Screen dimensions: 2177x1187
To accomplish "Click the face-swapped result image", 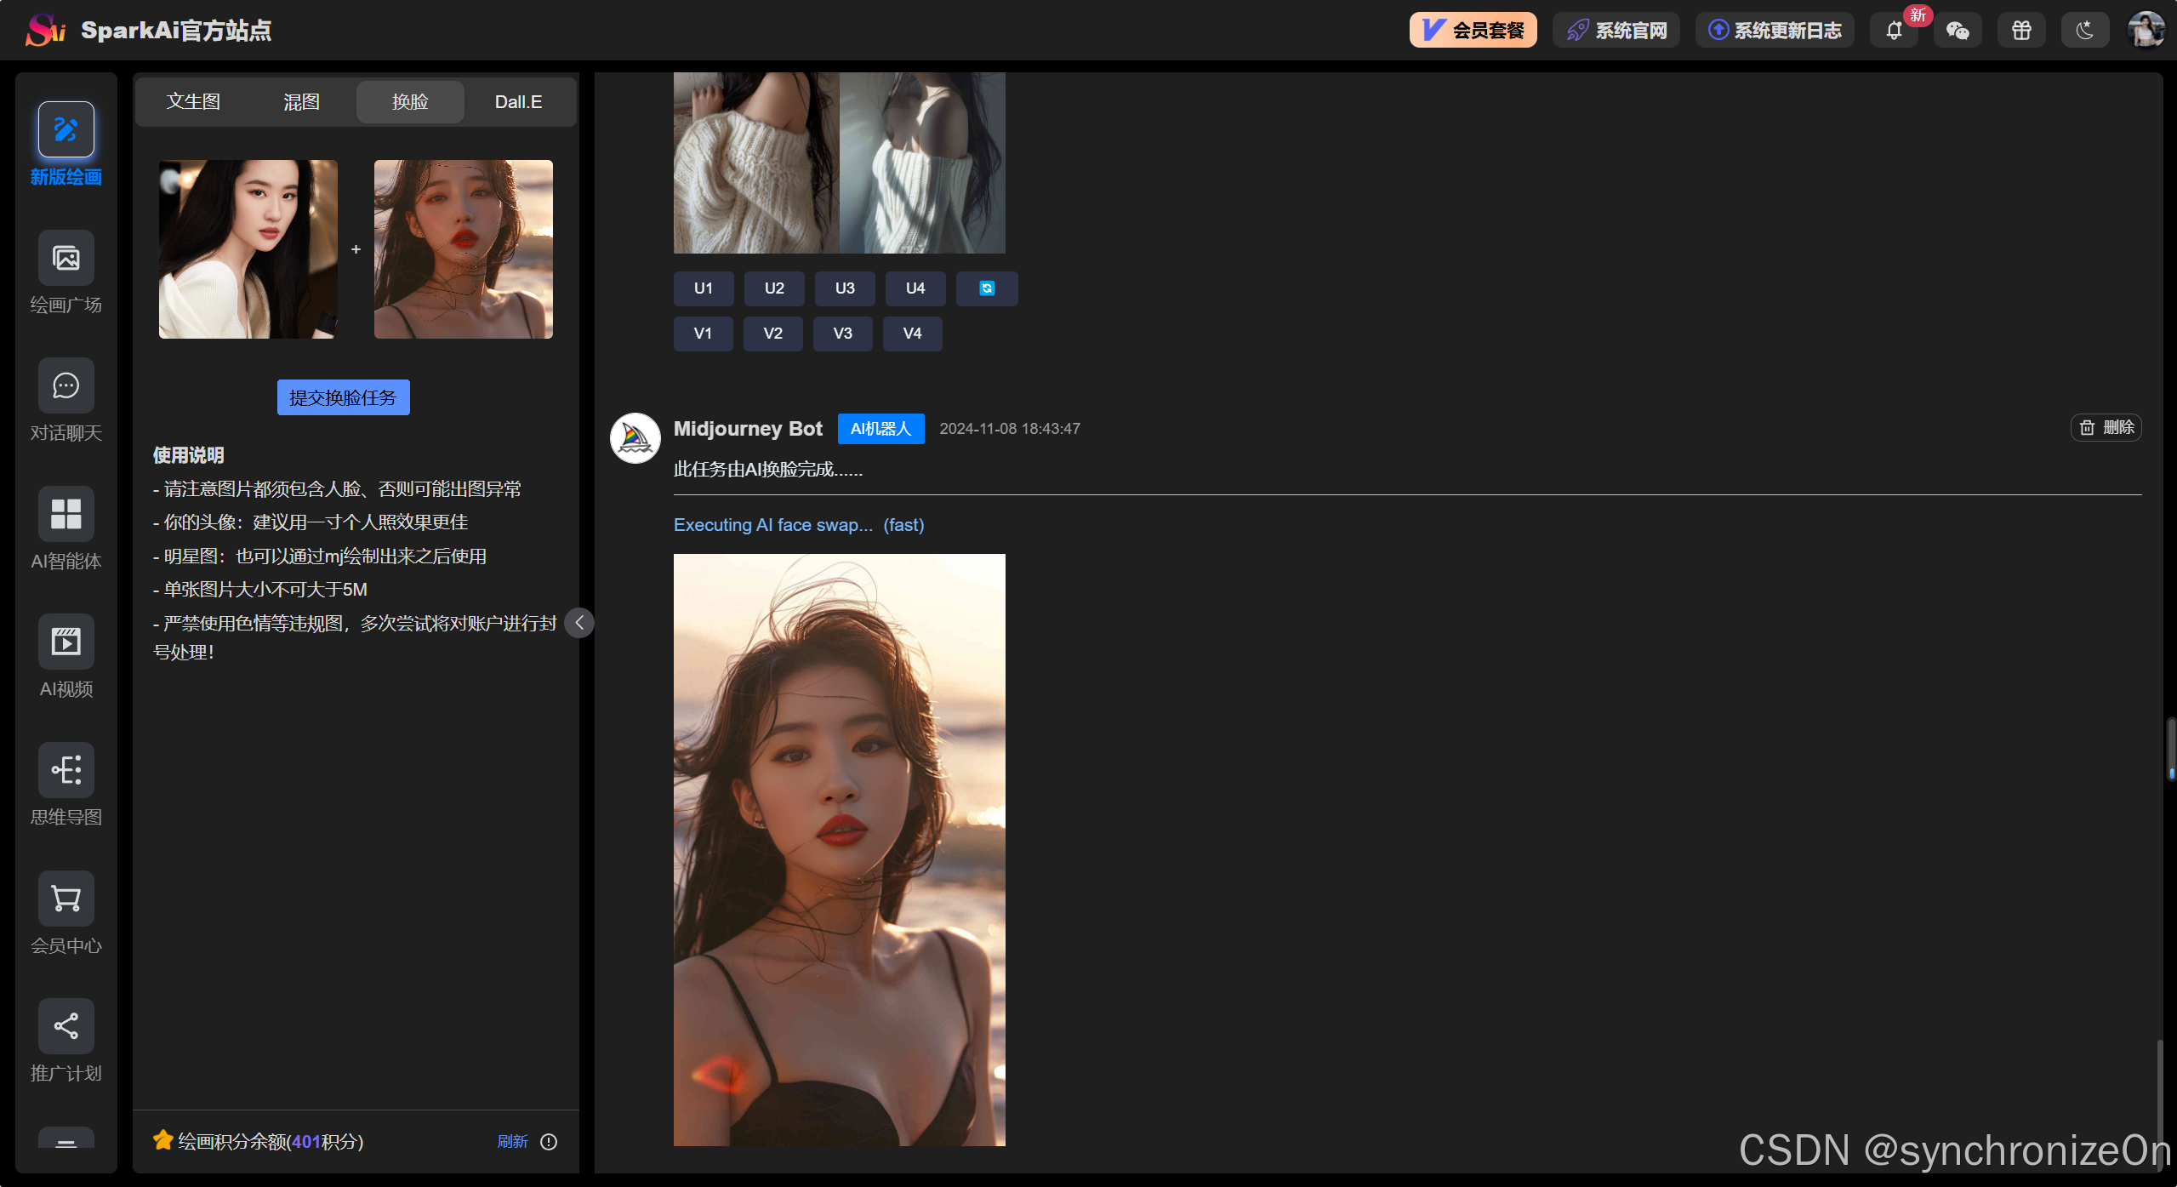I will tap(839, 849).
